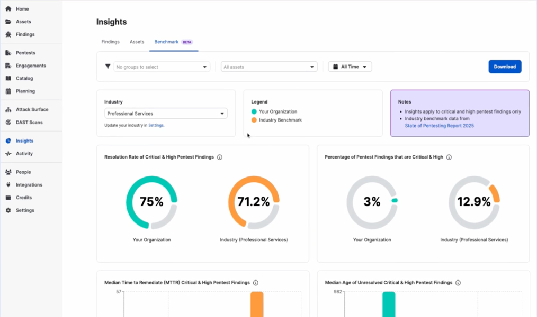
Task: Click the Download button
Action: (505, 67)
